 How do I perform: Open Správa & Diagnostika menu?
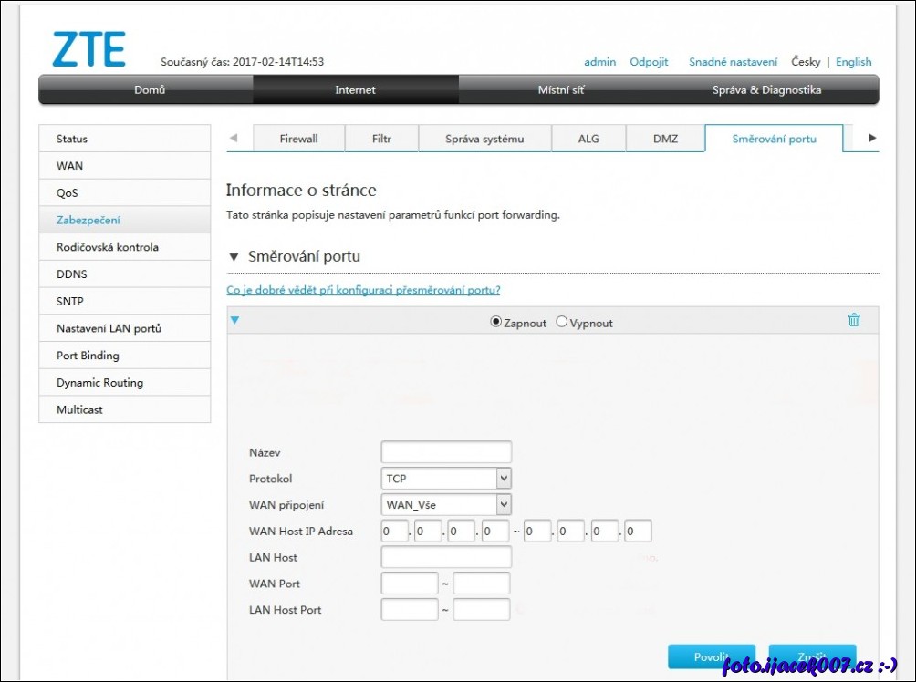(766, 90)
